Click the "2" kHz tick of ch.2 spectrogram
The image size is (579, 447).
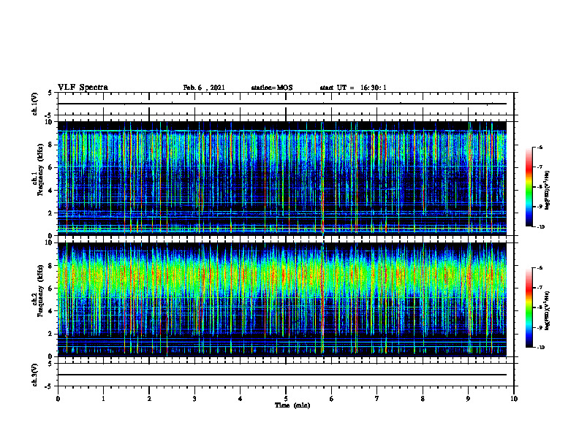pyautogui.click(x=50, y=334)
